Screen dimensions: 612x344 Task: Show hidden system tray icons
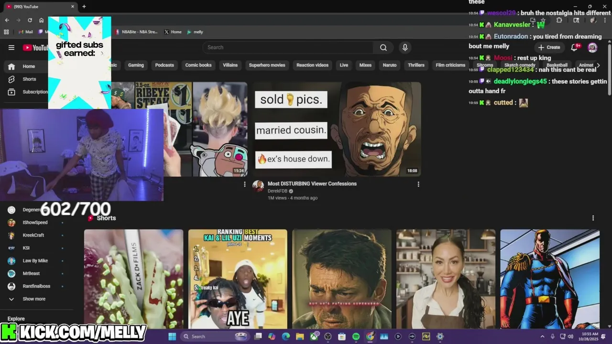[543, 336]
